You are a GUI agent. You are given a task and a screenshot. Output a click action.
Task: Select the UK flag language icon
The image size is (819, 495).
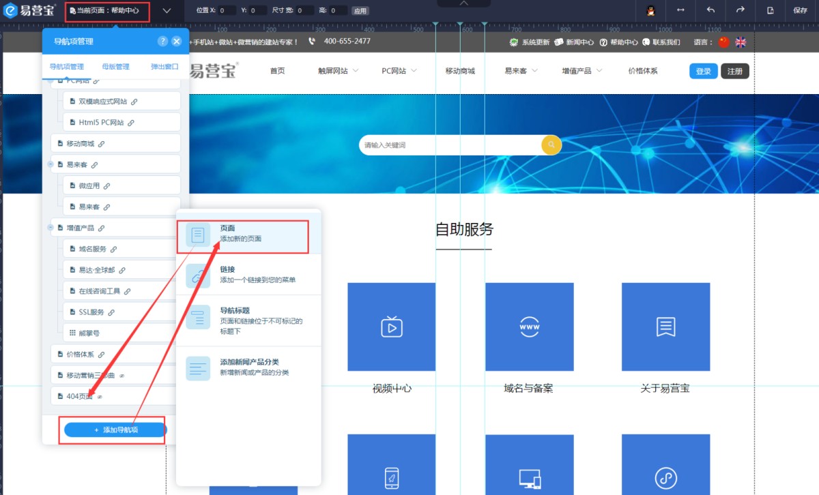tap(741, 42)
